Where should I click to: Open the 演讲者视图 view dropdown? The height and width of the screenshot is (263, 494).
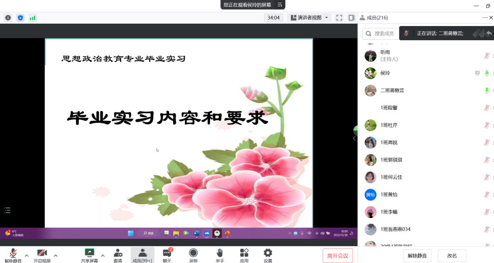(x=310, y=18)
